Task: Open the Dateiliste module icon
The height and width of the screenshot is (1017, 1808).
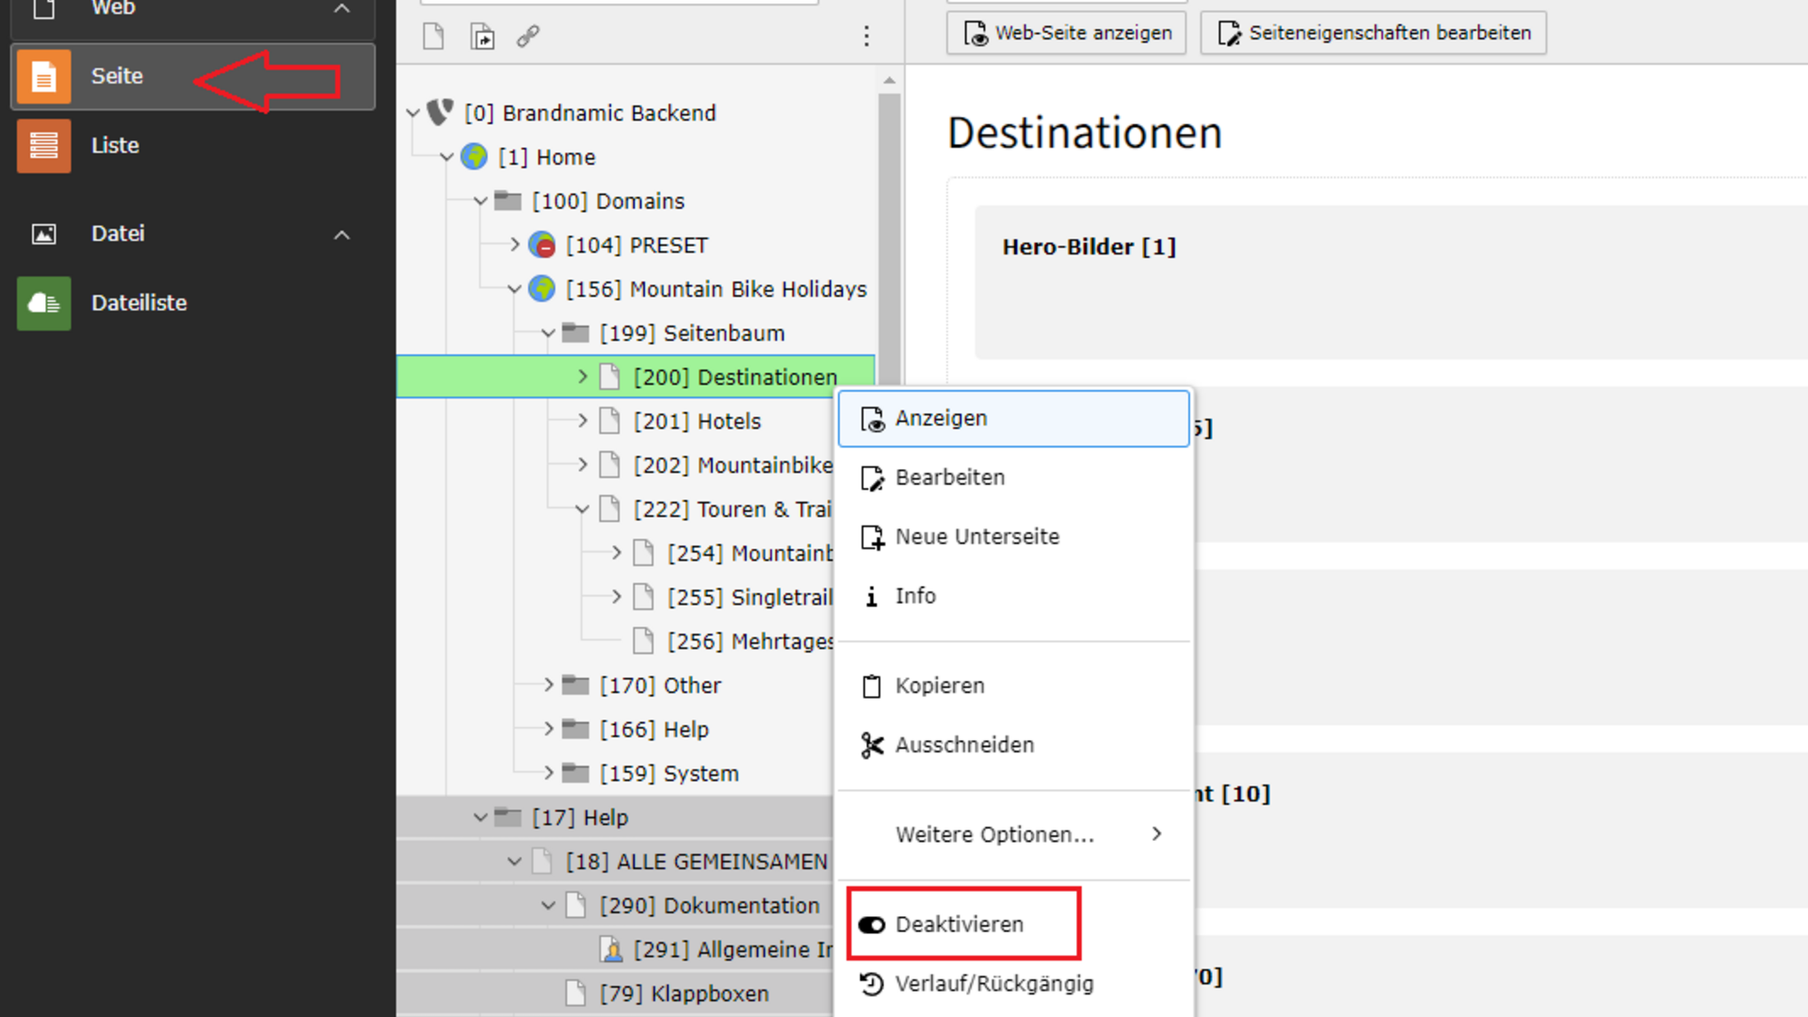Action: tap(43, 303)
